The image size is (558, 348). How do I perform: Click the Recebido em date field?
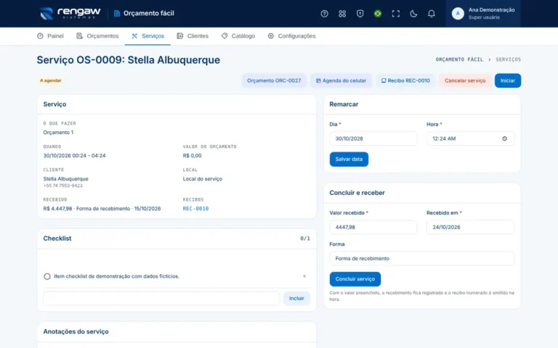click(470, 227)
